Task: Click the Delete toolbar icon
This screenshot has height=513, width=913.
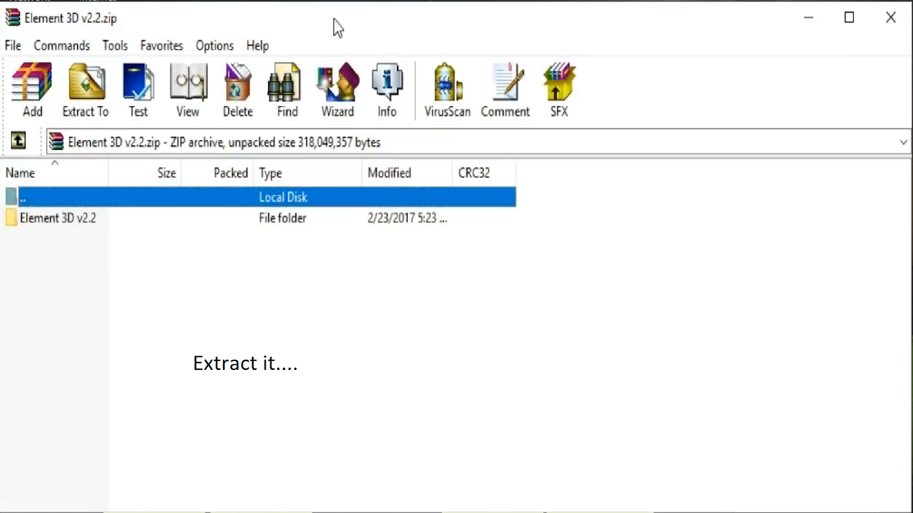Action: click(x=237, y=89)
